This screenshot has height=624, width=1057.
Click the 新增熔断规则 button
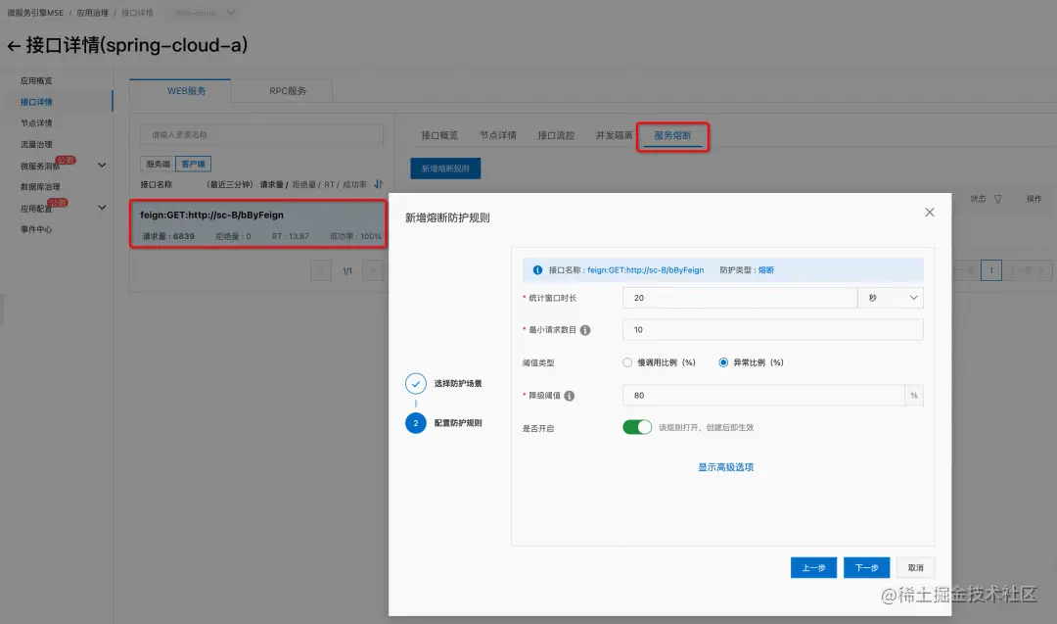(445, 168)
